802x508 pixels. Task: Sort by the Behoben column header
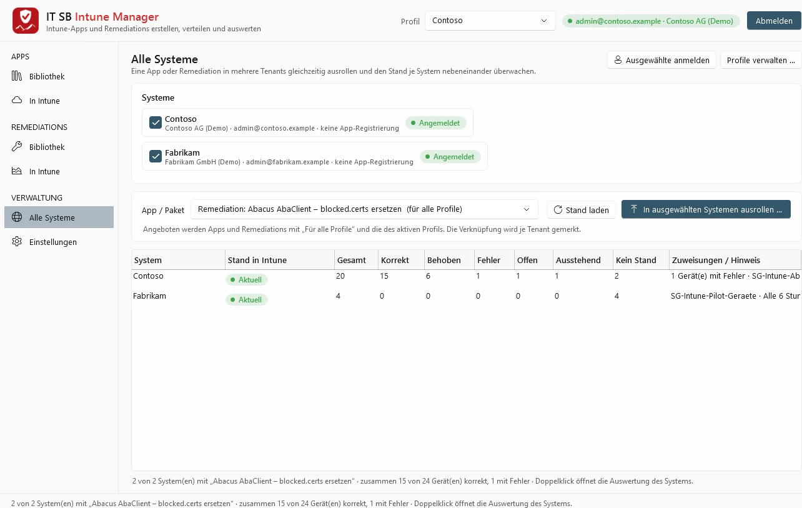click(x=449, y=260)
